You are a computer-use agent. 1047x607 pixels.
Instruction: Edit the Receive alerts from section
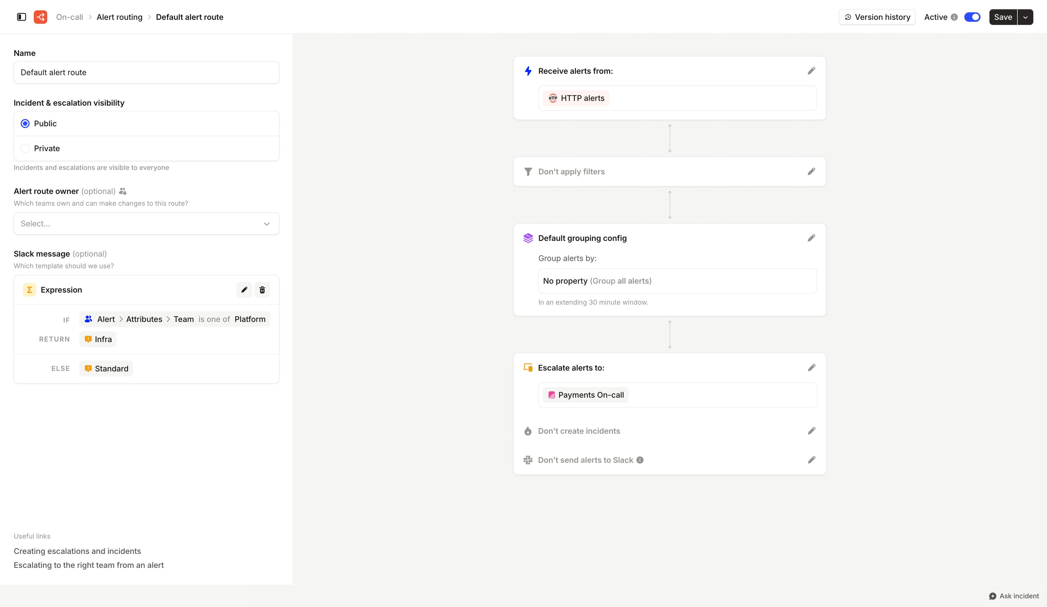pyautogui.click(x=812, y=71)
